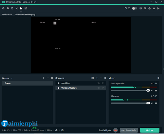This screenshot has height=134, width=164.
Task: Click the Redo arrow icon
Action: pos(129,8)
